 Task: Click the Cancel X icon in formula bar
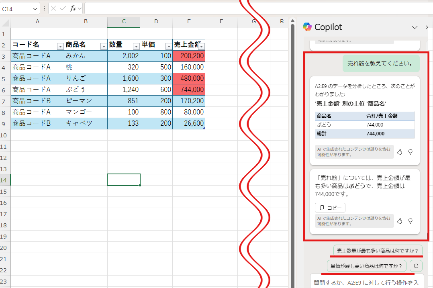pos(53,8)
